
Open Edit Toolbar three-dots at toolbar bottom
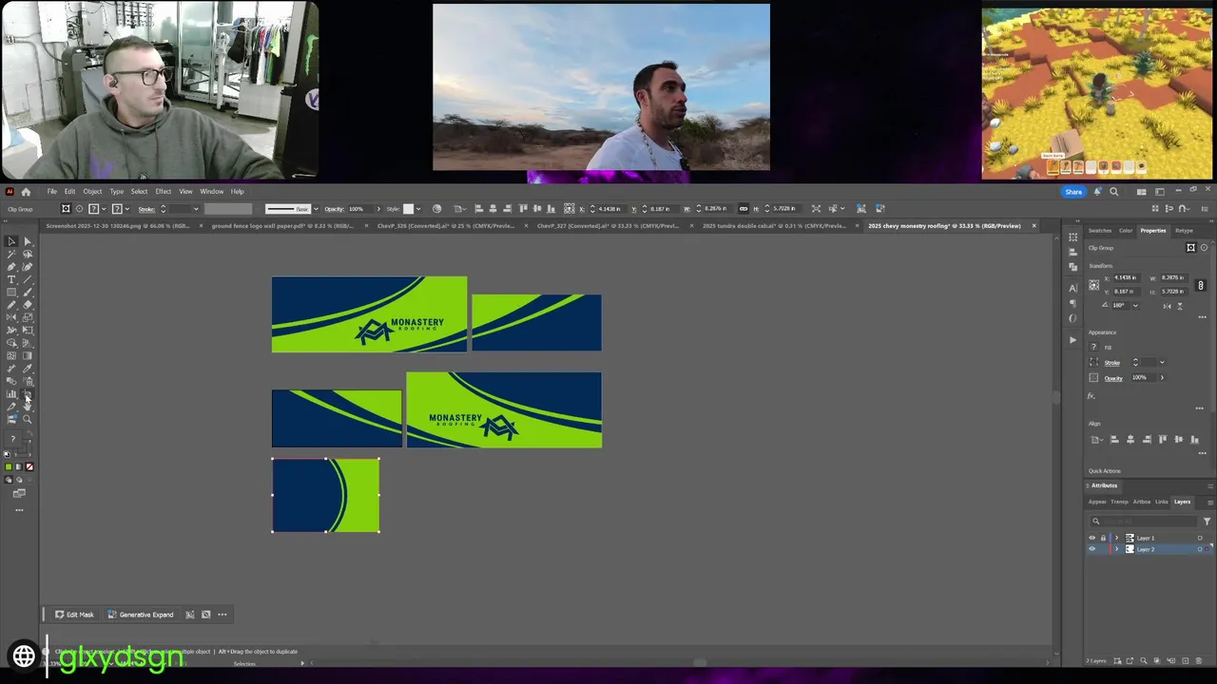point(19,510)
